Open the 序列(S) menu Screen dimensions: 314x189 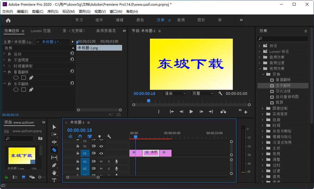tap(52, 11)
